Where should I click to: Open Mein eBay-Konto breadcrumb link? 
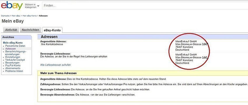(x=29, y=16)
